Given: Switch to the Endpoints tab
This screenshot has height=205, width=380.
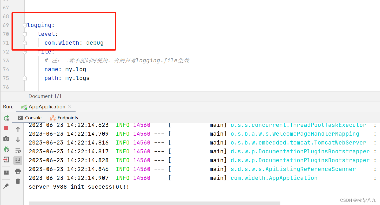Looking at the screenshot, I should pyautogui.click(x=64, y=118).
